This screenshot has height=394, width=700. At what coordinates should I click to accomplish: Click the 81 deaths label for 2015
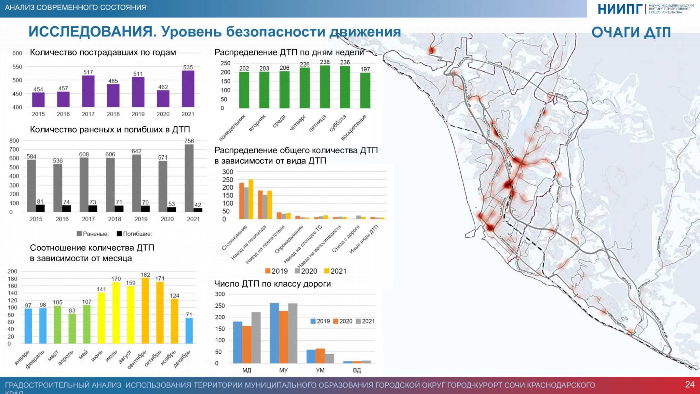[40, 201]
